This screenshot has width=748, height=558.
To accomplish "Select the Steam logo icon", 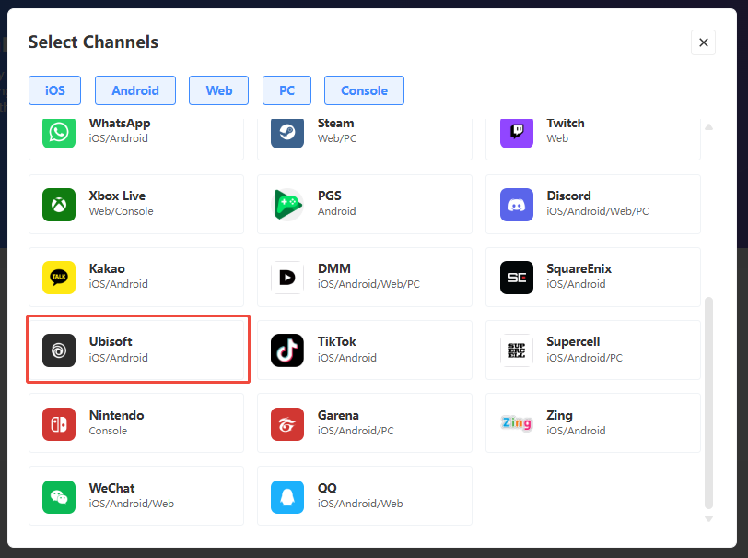I will point(287,131).
